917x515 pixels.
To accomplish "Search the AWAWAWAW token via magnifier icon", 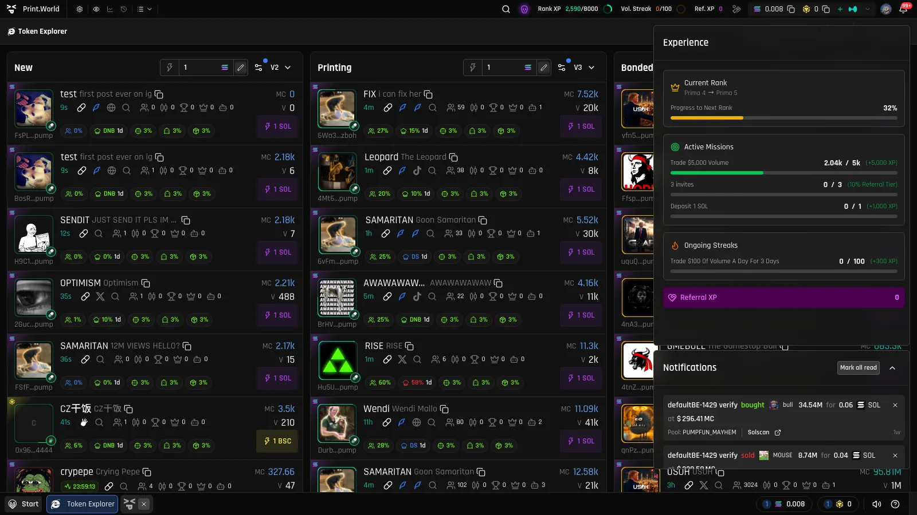I will (x=433, y=296).
